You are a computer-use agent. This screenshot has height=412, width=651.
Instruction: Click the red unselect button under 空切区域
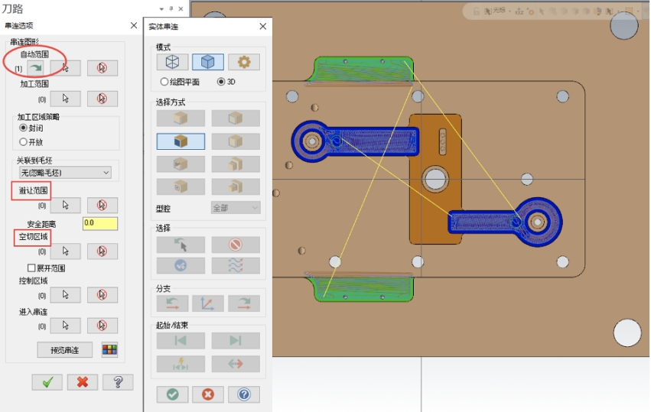[103, 251]
